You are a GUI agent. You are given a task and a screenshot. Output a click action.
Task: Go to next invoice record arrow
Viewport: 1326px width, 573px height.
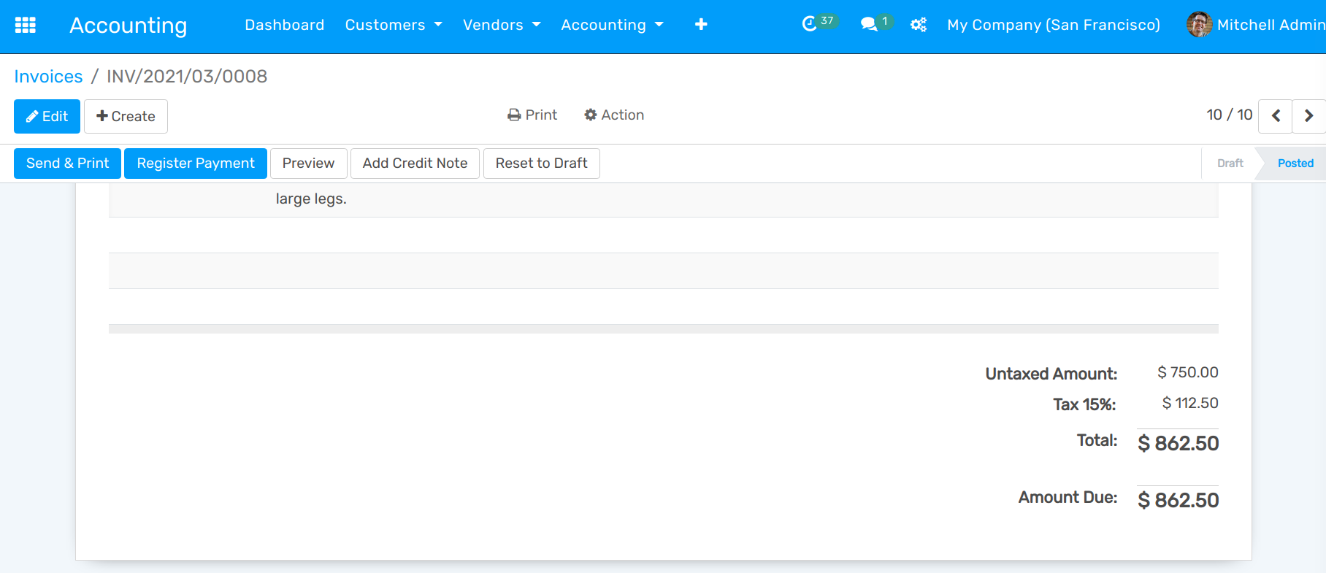pos(1308,116)
